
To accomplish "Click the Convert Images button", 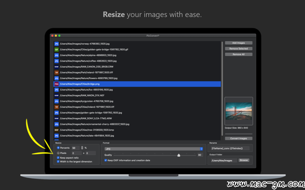I will [x=239, y=138].
